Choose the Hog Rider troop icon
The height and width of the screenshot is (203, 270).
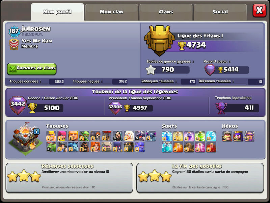click(84, 147)
